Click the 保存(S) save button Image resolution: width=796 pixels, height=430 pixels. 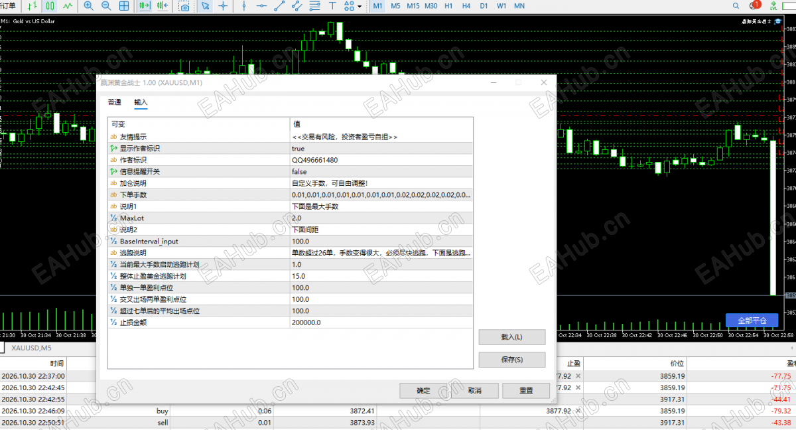[x=512, y=360]
